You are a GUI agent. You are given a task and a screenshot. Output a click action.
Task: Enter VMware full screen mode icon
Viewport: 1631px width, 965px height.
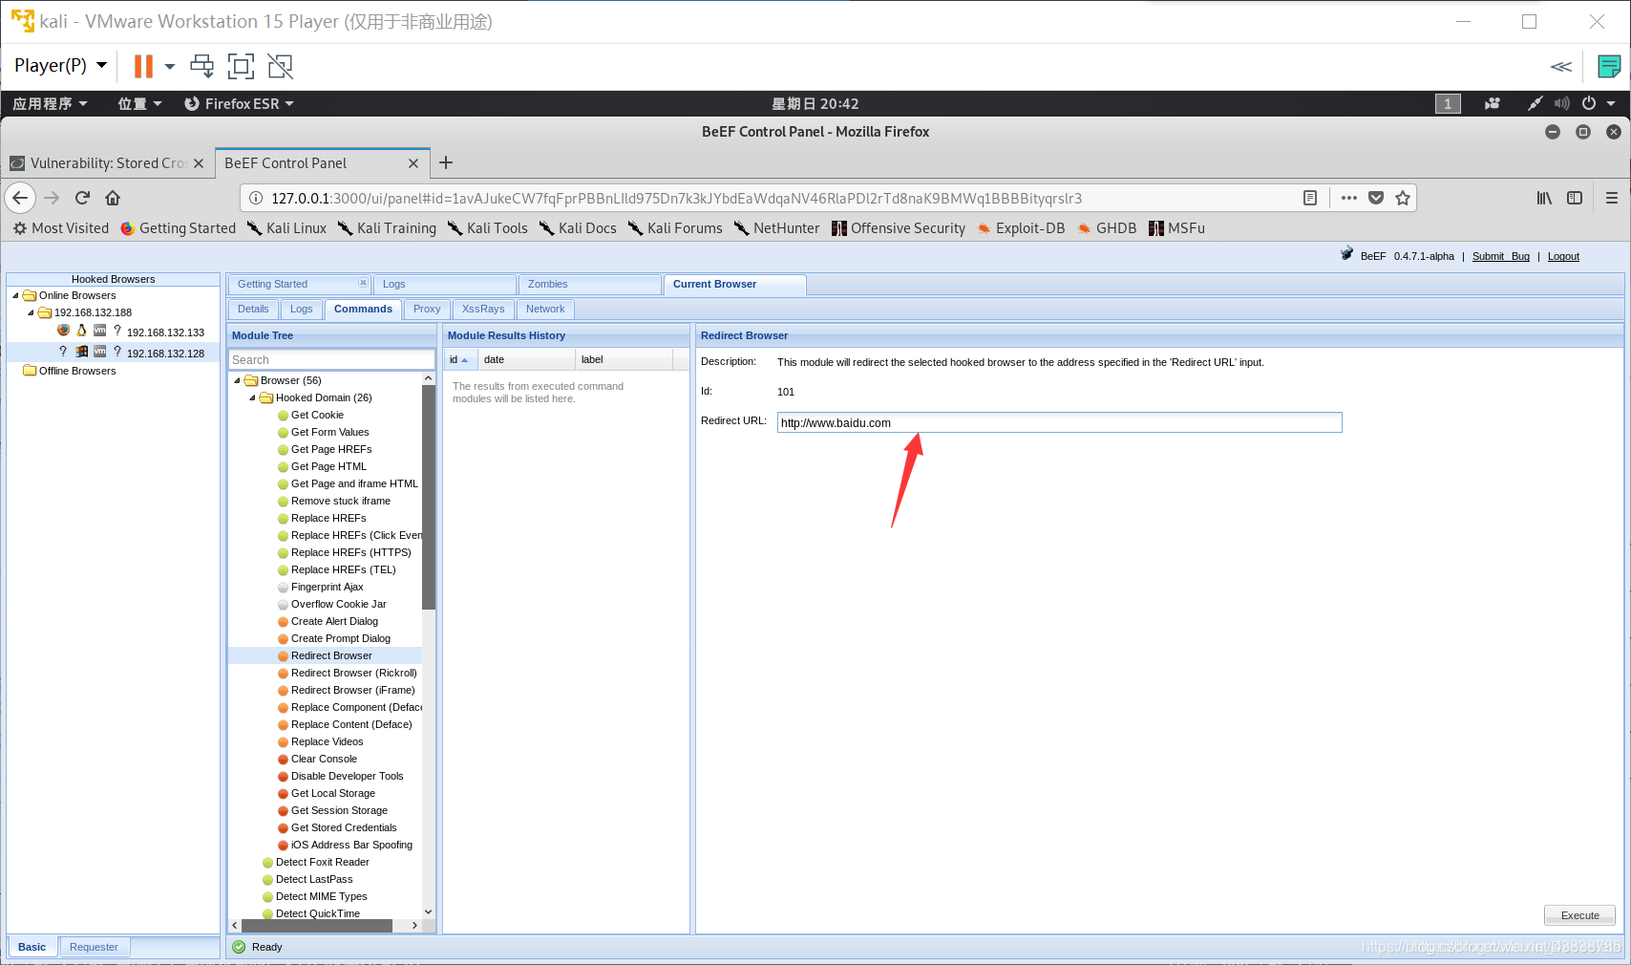tap(241, 66)
